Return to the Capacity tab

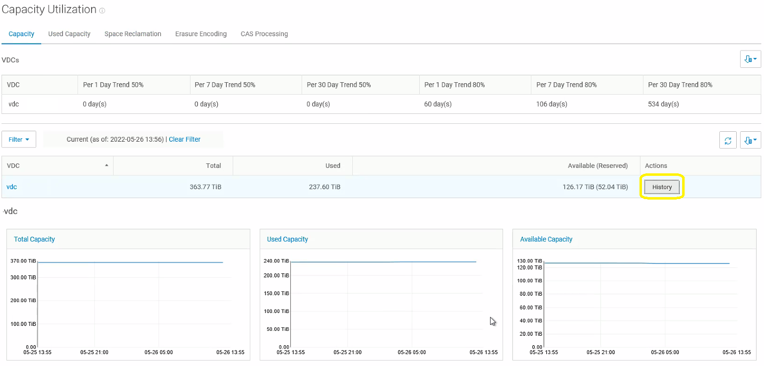21,34
